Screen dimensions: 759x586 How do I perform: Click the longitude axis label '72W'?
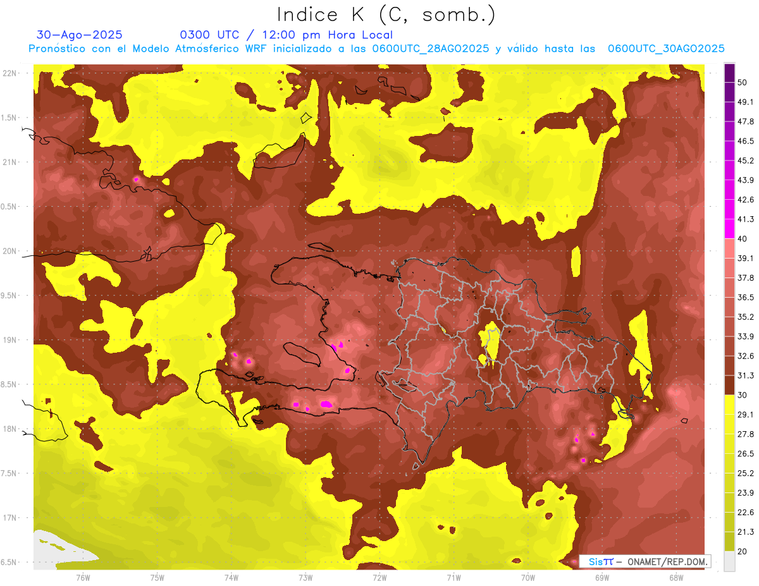click(379, 577)
